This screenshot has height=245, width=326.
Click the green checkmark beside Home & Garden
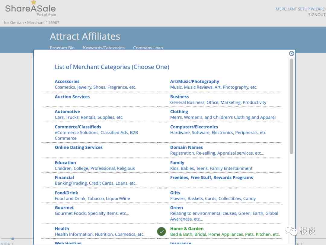161,231
